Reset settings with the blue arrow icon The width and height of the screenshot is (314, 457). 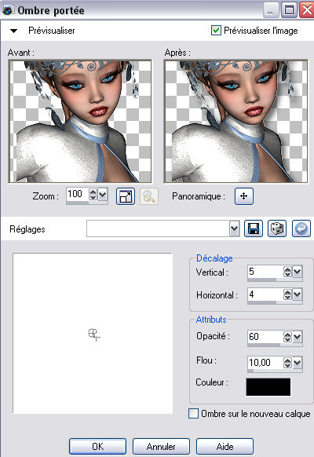point(301,228)
